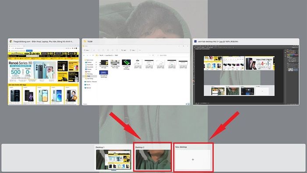
Task: Click the Desktop 2 name label
Action: 140,147
